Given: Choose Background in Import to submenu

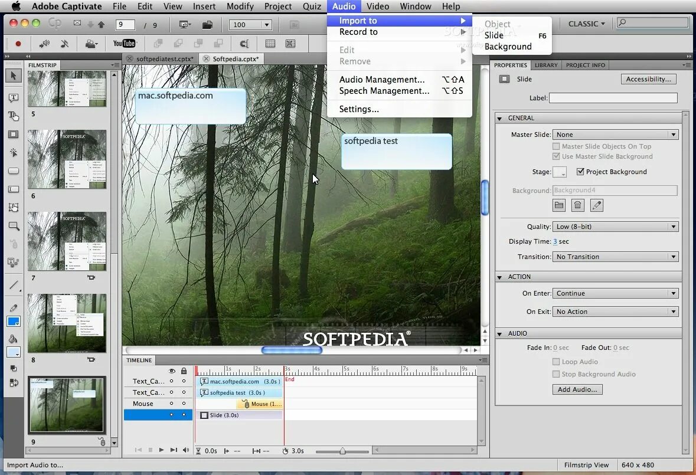Looking at the screenshot, I should coord(512,47).
